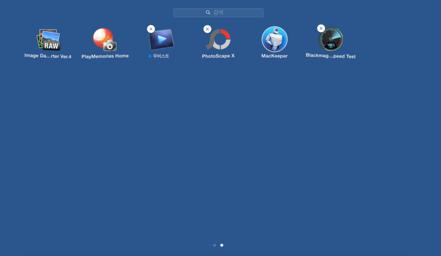The height and width of the screenshot is (256, 441).
Task: Click the 'PhotoScape X' label
Action: (218, 56)
